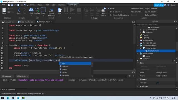This screenshot has height=100, width=178.
Task: Open output panel options menu dots
Action: [x=134, y=76]
